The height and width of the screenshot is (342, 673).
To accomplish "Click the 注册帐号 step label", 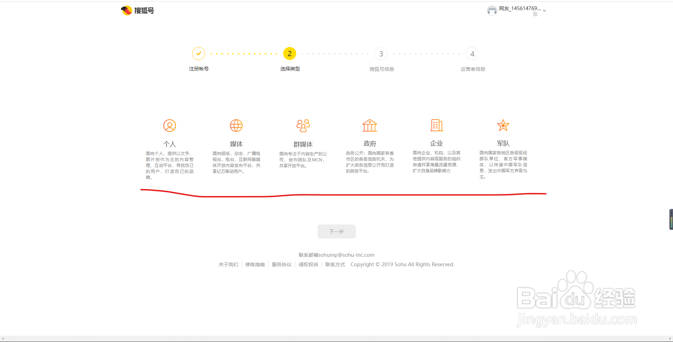I will coord(199,69).
